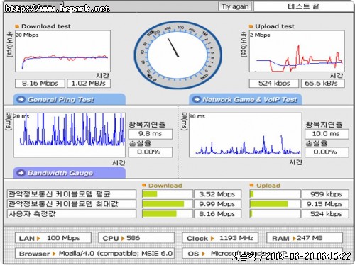Click the orange bullet beside Download bandwidth heading

(144, 185)
